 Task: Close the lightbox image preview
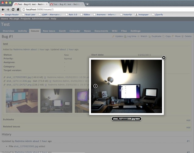click(x=164, y=57)
